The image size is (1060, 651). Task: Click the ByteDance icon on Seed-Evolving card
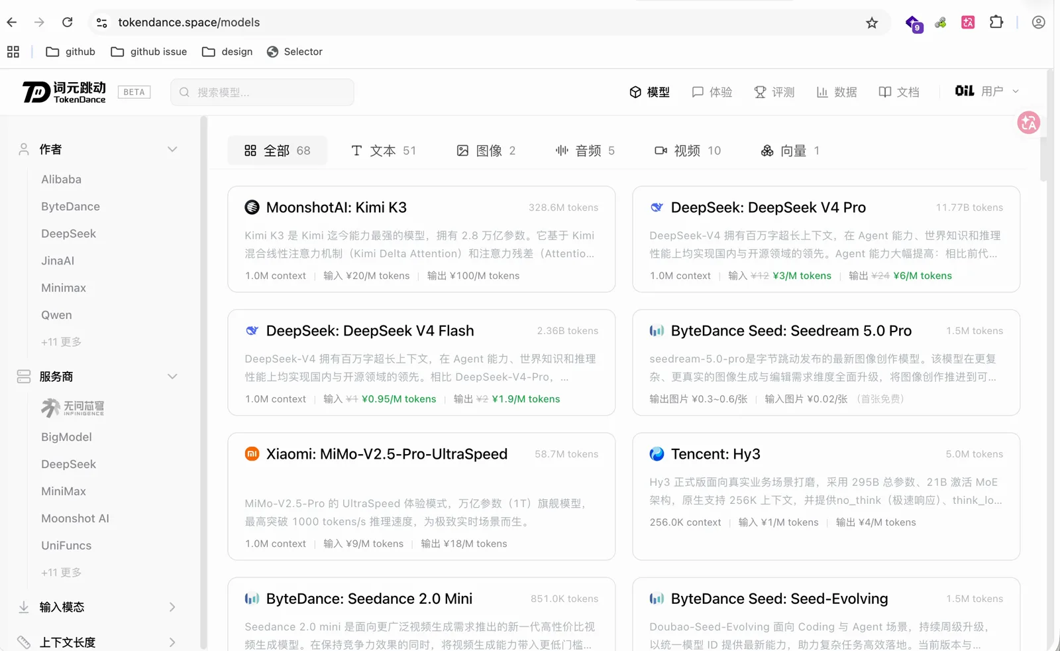pos(657,599)
